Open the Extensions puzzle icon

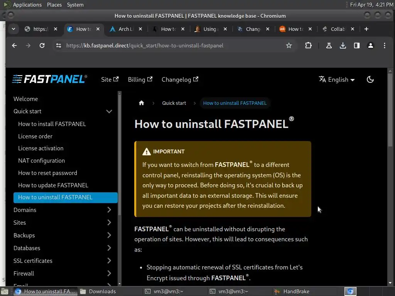point(308,45)
